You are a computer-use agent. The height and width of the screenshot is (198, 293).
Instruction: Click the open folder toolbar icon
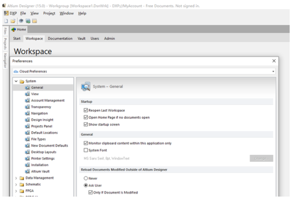point(13,21)
